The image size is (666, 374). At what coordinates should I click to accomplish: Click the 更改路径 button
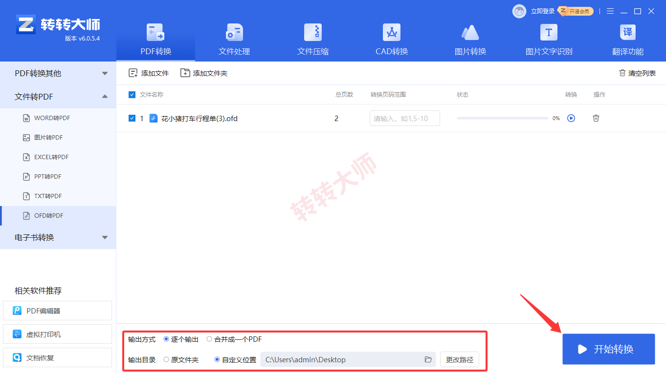[x=460, y=360]
